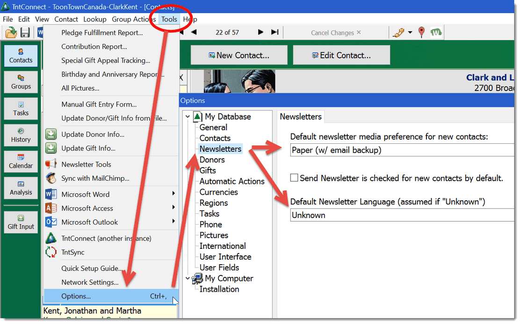Click the Microsoft Outlook menu icon
This screenshot has width=520, height=324.
[51, 222]
